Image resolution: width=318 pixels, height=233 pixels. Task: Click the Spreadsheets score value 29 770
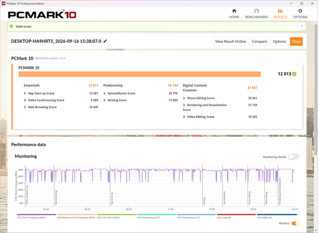[x=173, y=93]
